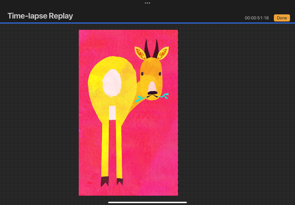Screen dimensions: 295x205
Task: Click the white patch between the legs
Action: (112, 112)
